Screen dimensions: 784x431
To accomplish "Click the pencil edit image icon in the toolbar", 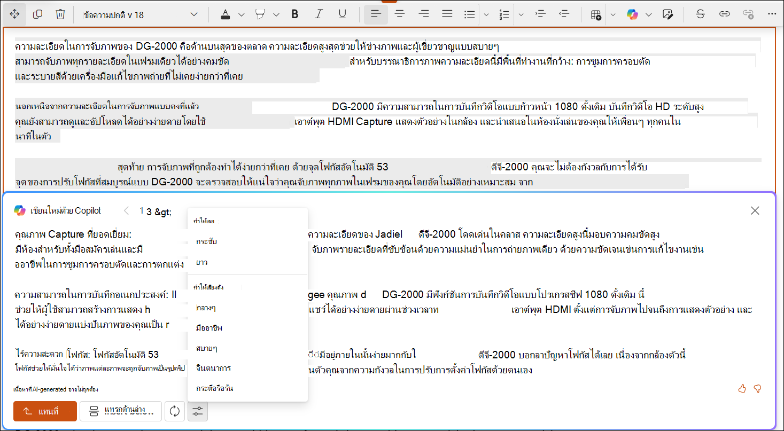I will pyautogui.click(x=667, y=14).
